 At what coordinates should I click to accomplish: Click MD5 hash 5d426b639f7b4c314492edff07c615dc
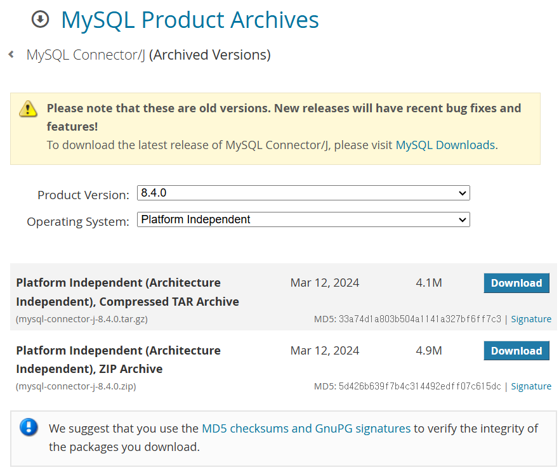coord(419,386)
